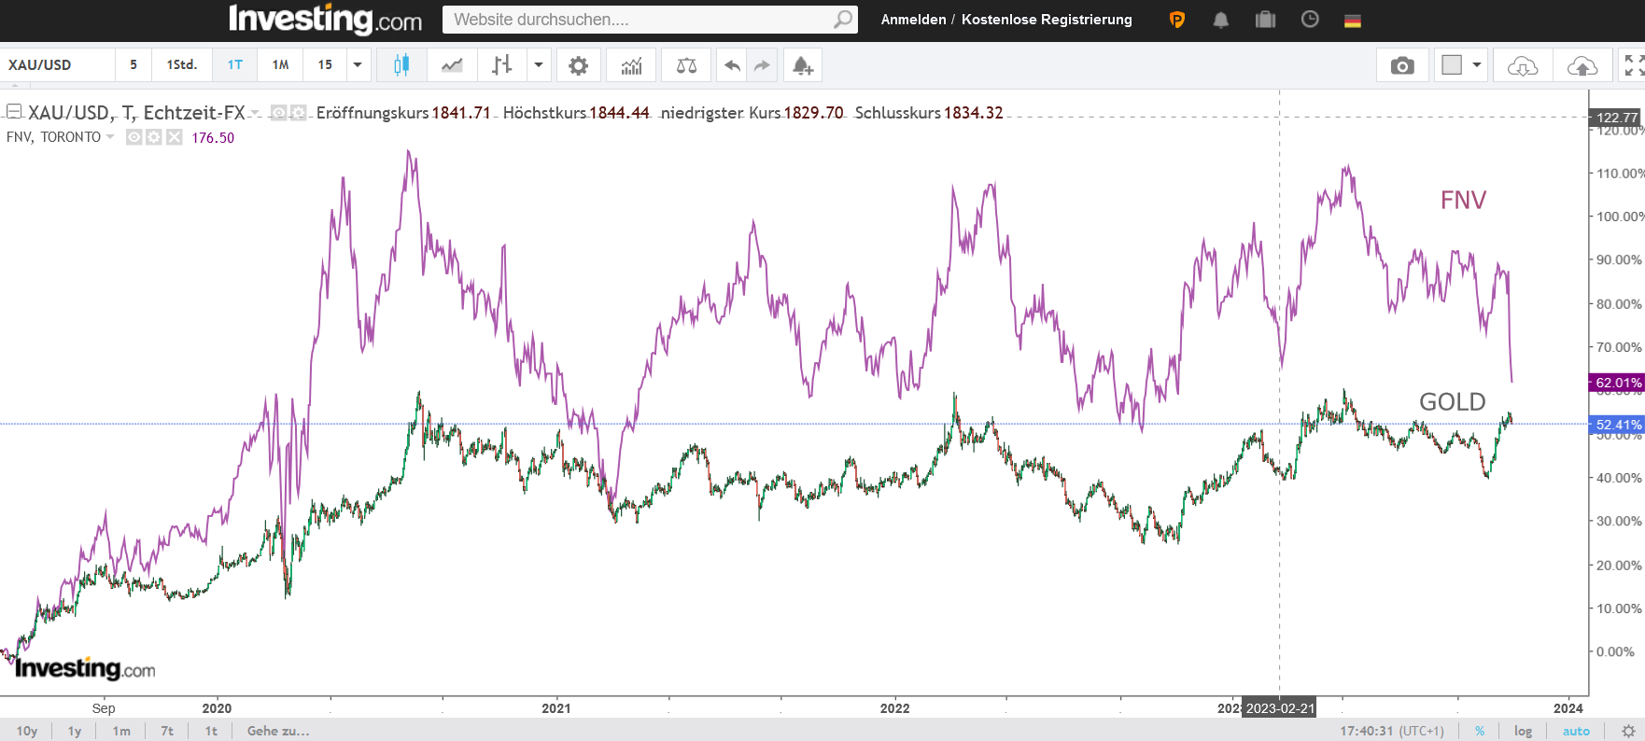Click the Kostenlose Registrierung link
The image size is (1645, 741).
click(1047, 20)
